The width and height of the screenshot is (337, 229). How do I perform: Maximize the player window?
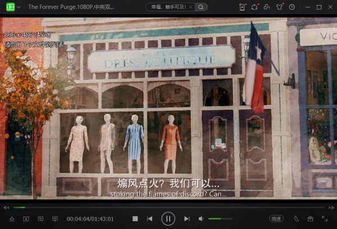pos(319,7)
